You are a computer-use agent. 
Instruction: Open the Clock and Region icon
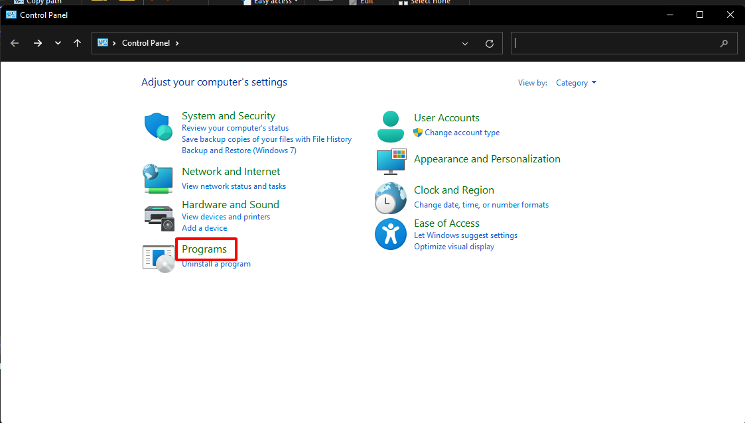pos(391,198)
